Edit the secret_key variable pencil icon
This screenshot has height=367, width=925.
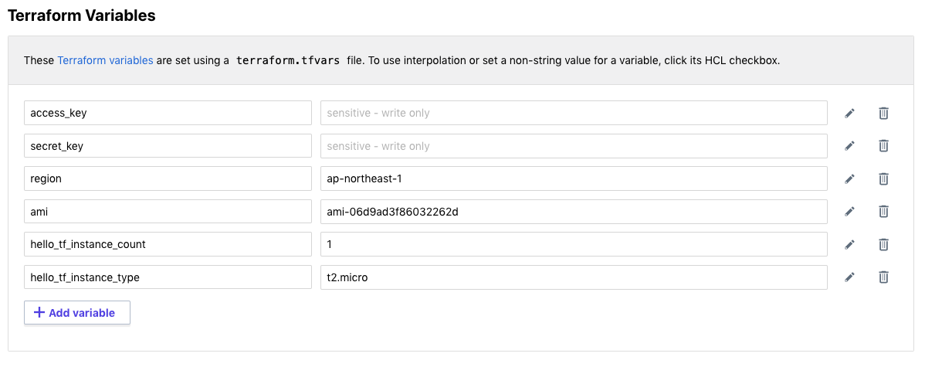pyautogui.click(x=849, y=146)
